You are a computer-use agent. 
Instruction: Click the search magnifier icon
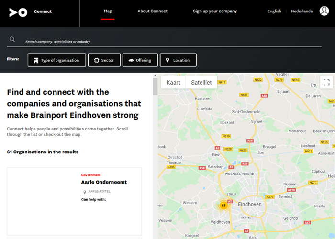pyautogui.click(x=12, y=39)
